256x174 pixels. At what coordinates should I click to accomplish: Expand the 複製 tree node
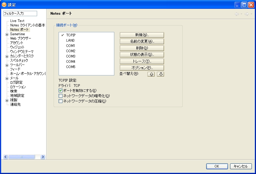pyautogui.click(x=7, y=100)
